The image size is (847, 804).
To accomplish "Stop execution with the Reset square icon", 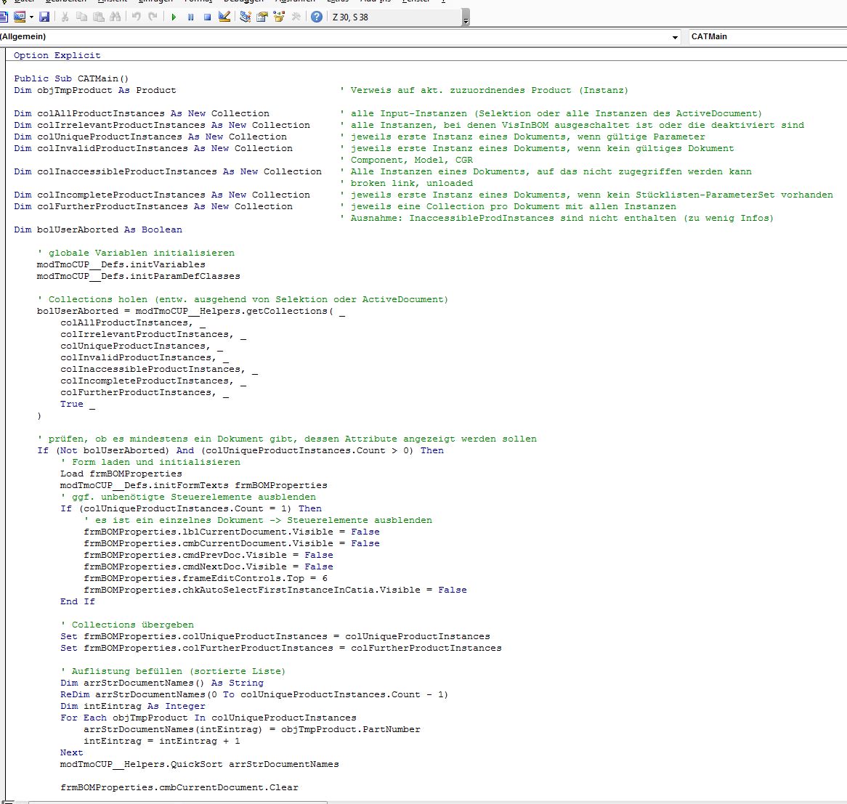I will click(207, 17).
